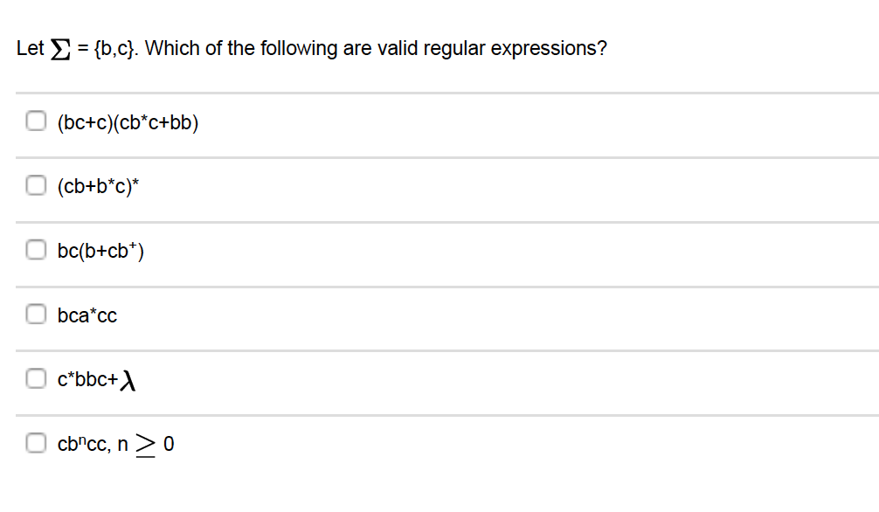Click the '0' ending the last option
Screen dimensions: 879x512
tap(169, 444)
